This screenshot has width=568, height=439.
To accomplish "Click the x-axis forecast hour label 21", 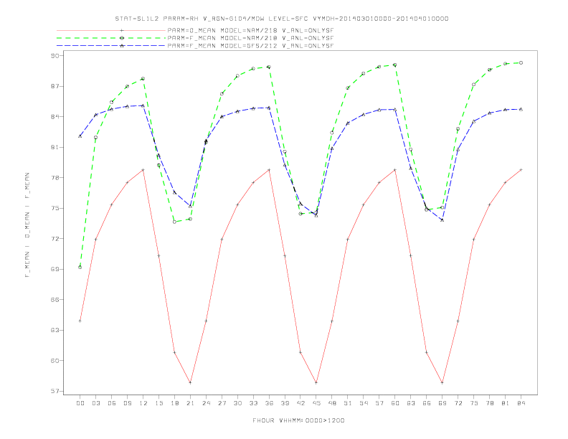I will click(x=191, y=403).
